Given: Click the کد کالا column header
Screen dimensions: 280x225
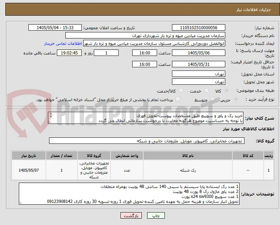Looking at the screenshot, I should tap(248, 156).
